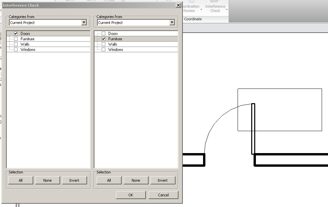
Task: Select the Furniture row label in left list
Action: coord(27,39)
